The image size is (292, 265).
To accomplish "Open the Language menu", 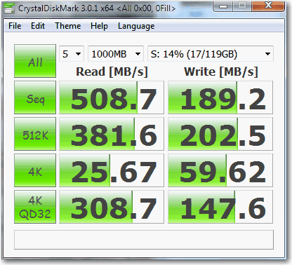I will (136, 26).
